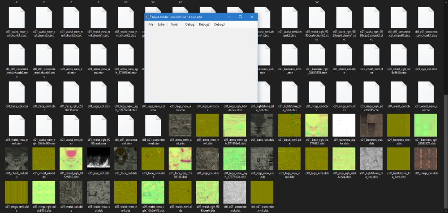
Task: Click the Debug2 menu item
Action: [204, 24]
